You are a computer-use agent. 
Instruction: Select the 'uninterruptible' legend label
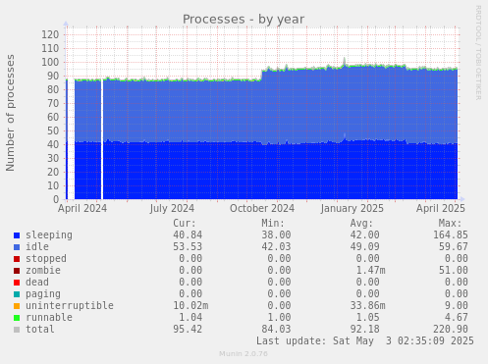70,306
